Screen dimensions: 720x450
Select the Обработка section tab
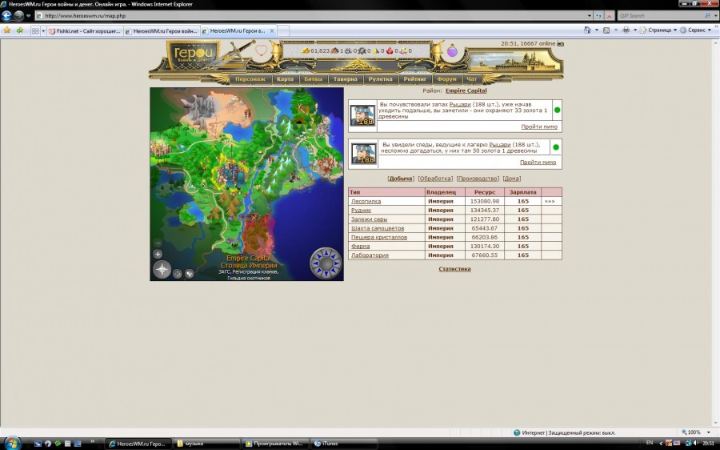435,179
